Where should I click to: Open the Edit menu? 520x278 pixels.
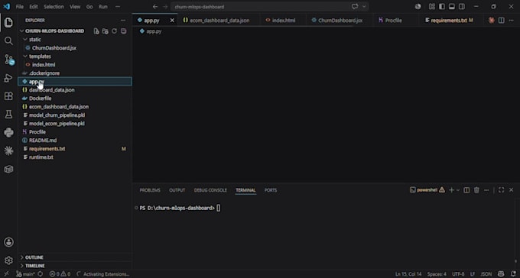(x=34, y=7)
